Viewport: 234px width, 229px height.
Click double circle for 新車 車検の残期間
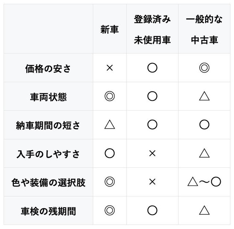click(x=109, y=210)
